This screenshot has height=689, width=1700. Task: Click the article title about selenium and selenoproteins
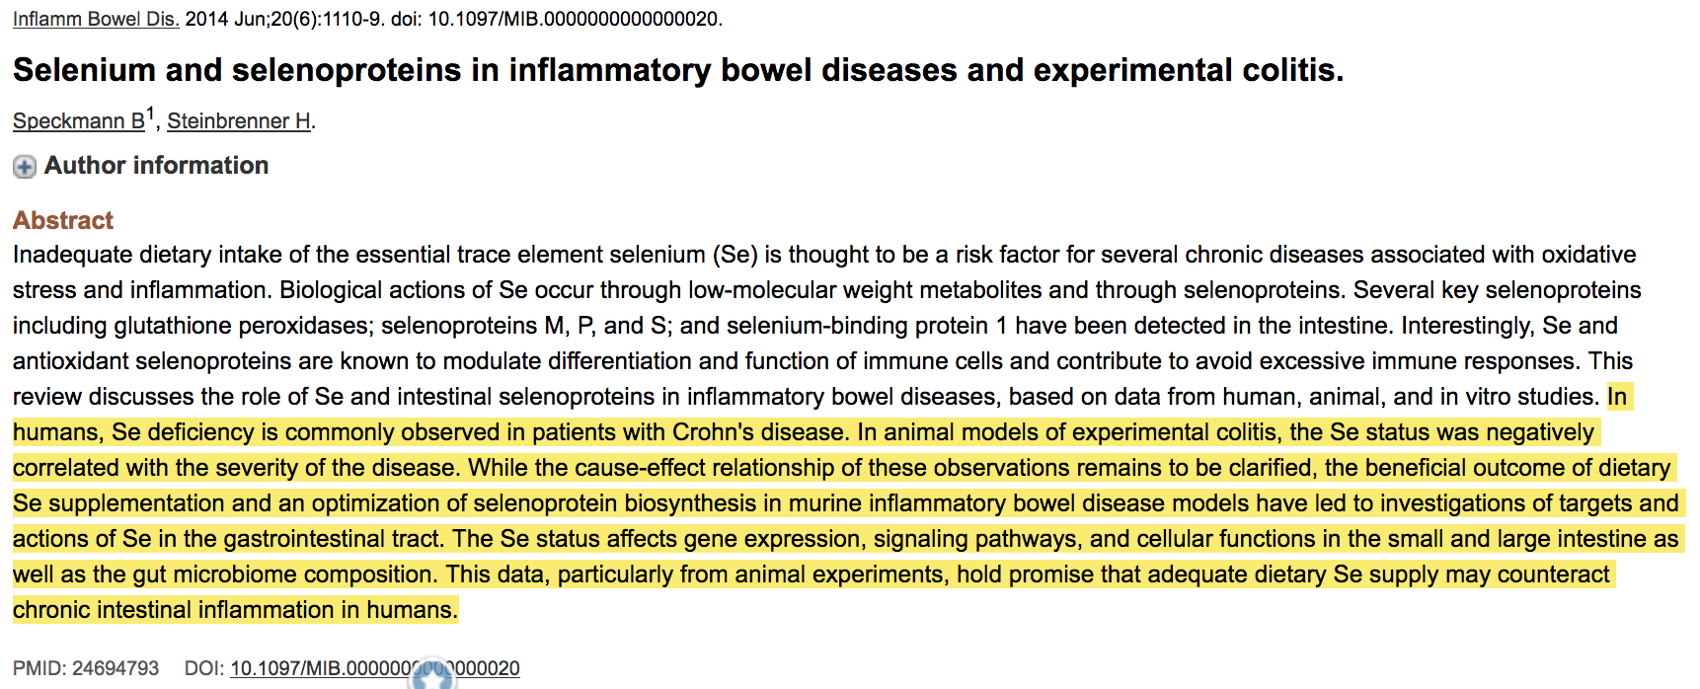click(677, 70)
